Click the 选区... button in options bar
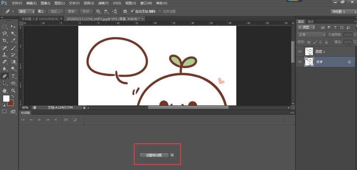The height and width of the screenshot is (170, 357). coord(55,11)
